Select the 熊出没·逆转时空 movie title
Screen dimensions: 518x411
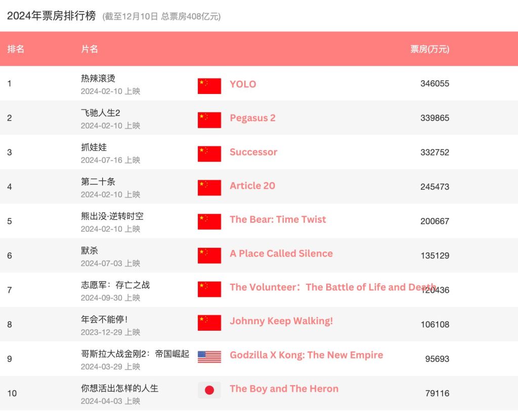[112, 216]
